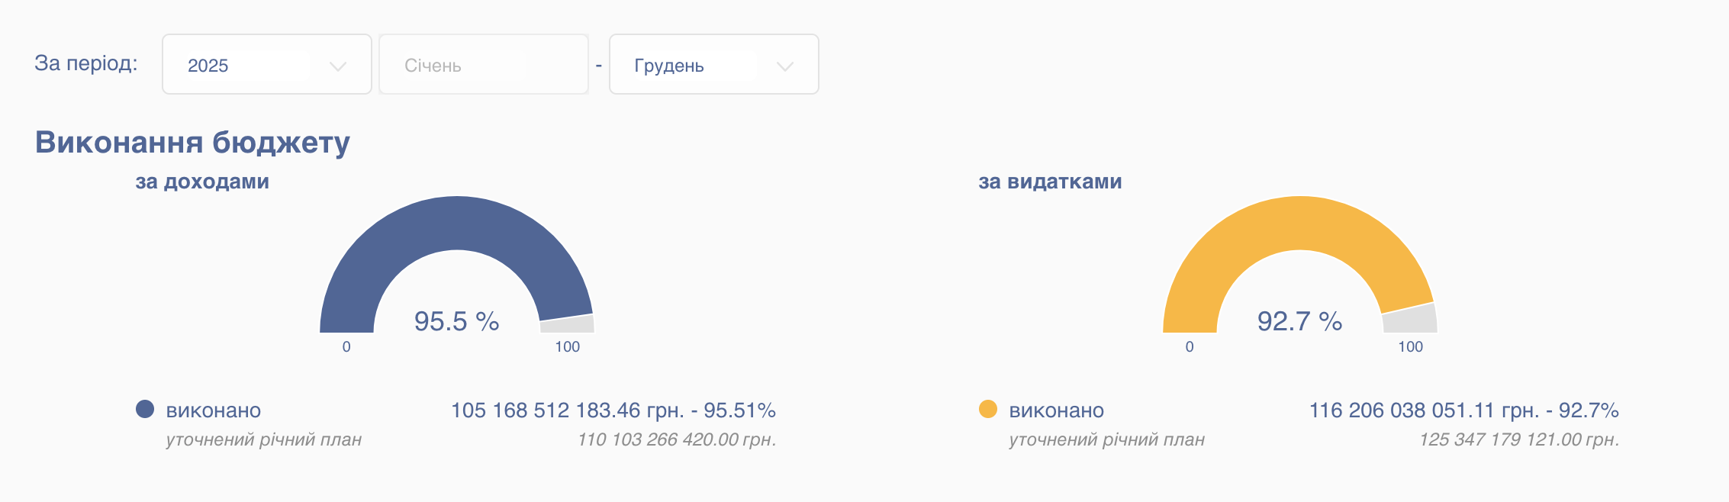The height and width of the screenshot is (502, 1729).
Task: Open the 2025 year dropdown
Action: [266, 65]
